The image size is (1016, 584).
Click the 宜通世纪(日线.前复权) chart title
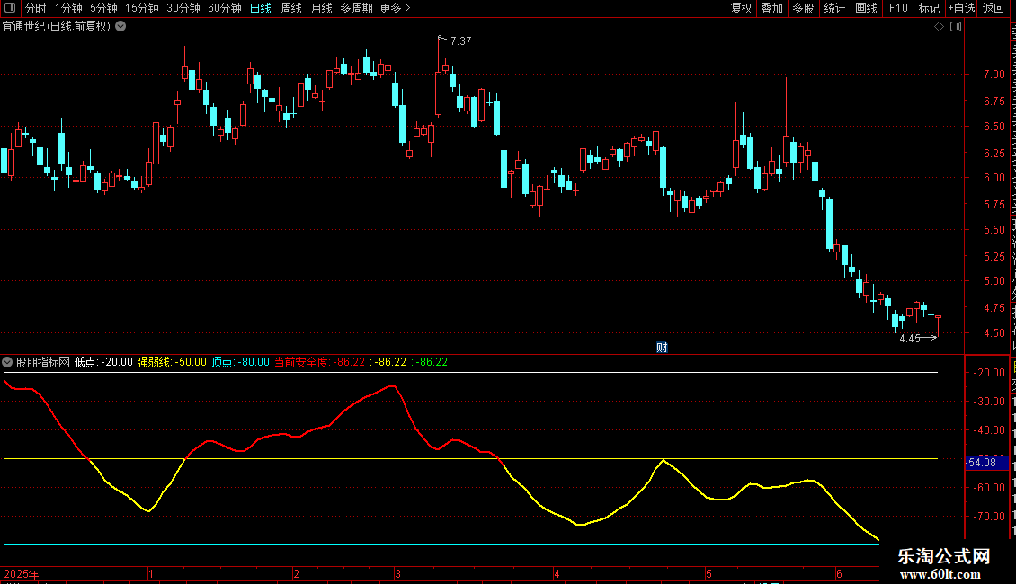point(57,27)
